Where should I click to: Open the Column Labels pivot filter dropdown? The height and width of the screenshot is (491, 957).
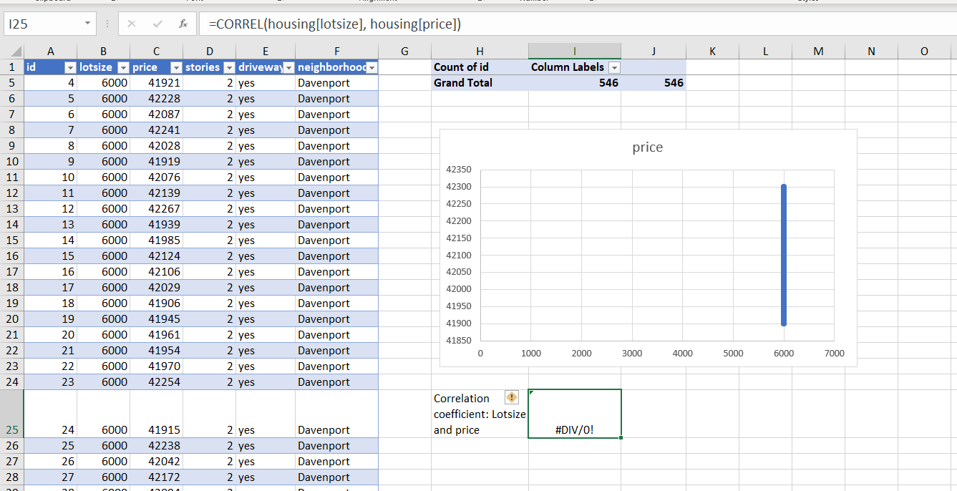[x=613, y=67]
